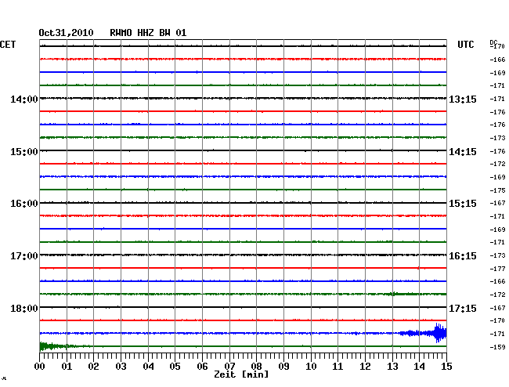
Task: Click the DC value -159
Action: pyautogui.click(x=497, y=347)
